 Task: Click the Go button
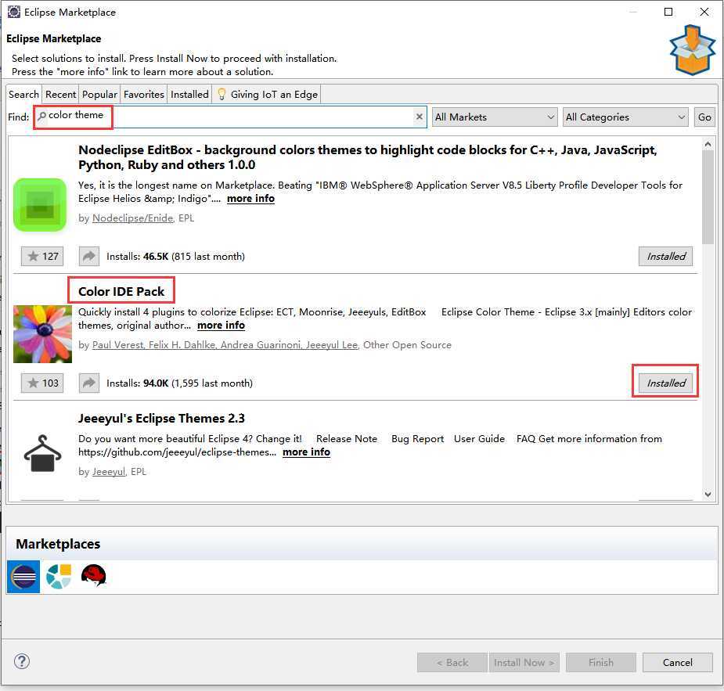coord(704,117)
